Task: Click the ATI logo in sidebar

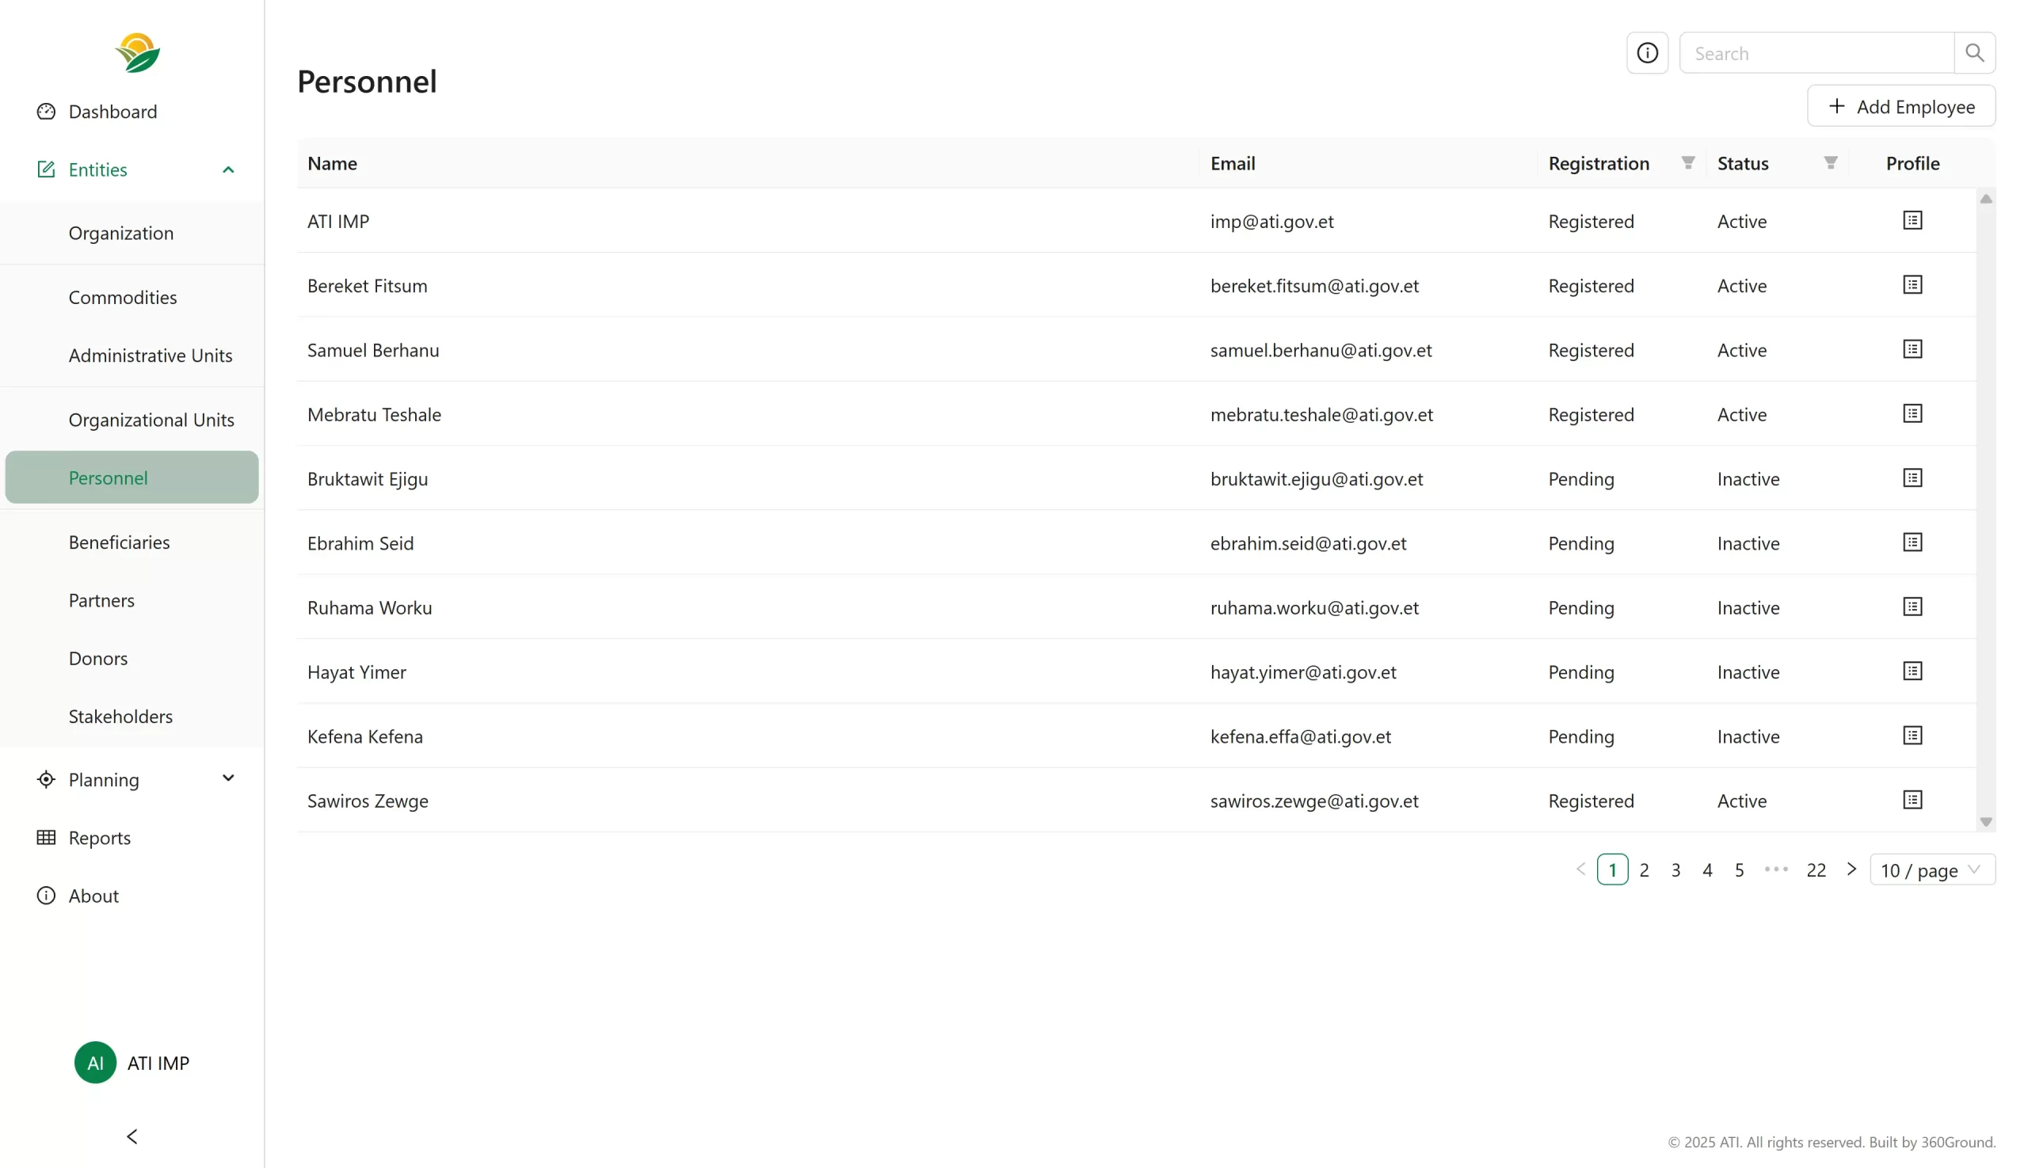Action: (x=137, y=53)
